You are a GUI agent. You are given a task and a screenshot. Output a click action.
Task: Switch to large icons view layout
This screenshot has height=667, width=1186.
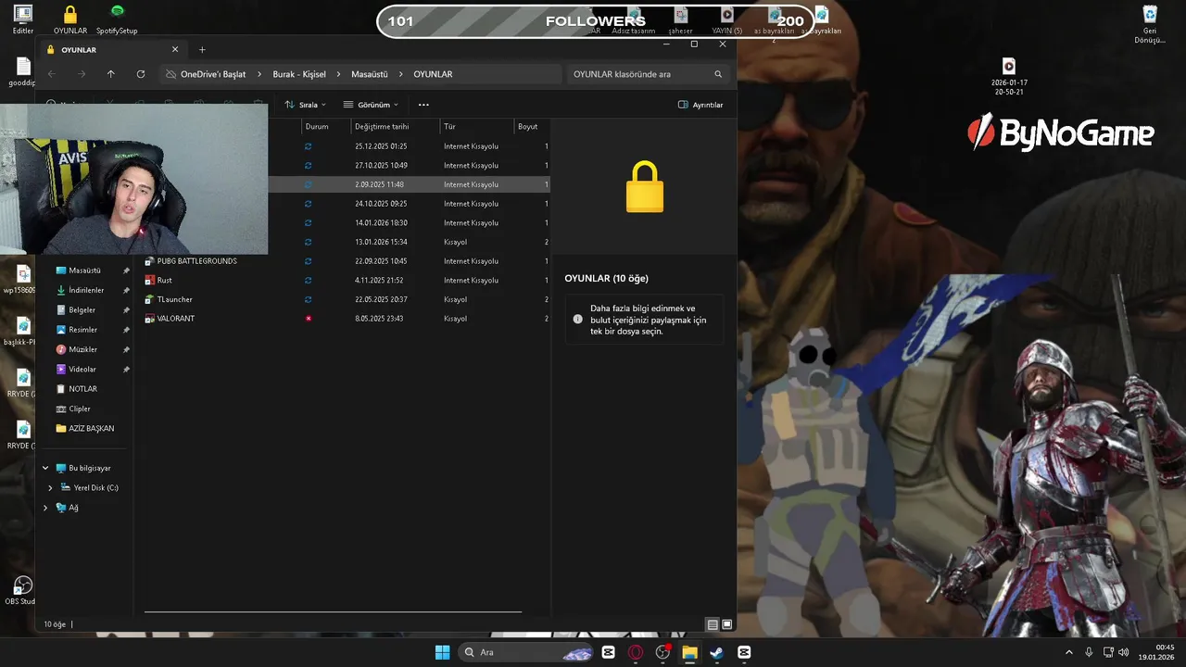727,624
